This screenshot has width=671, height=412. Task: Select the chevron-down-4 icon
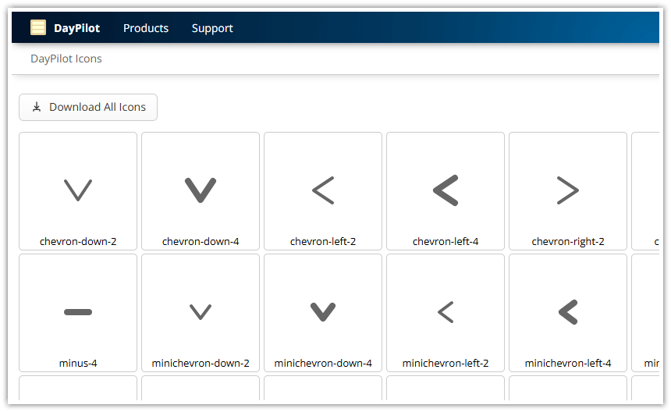(201, 190)
